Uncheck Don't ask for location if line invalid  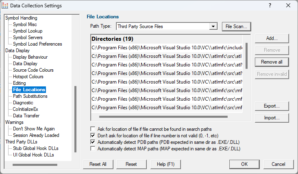[93, 136]
